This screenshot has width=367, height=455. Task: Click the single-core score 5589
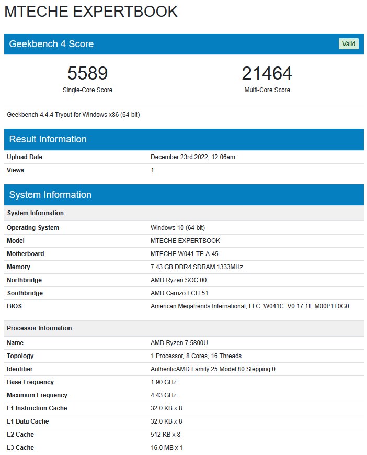tap(87, 73)
